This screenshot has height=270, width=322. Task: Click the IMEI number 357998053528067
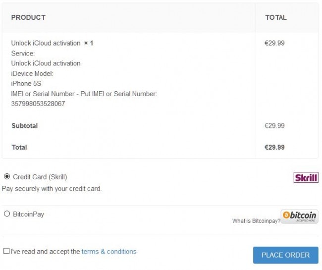38,104
